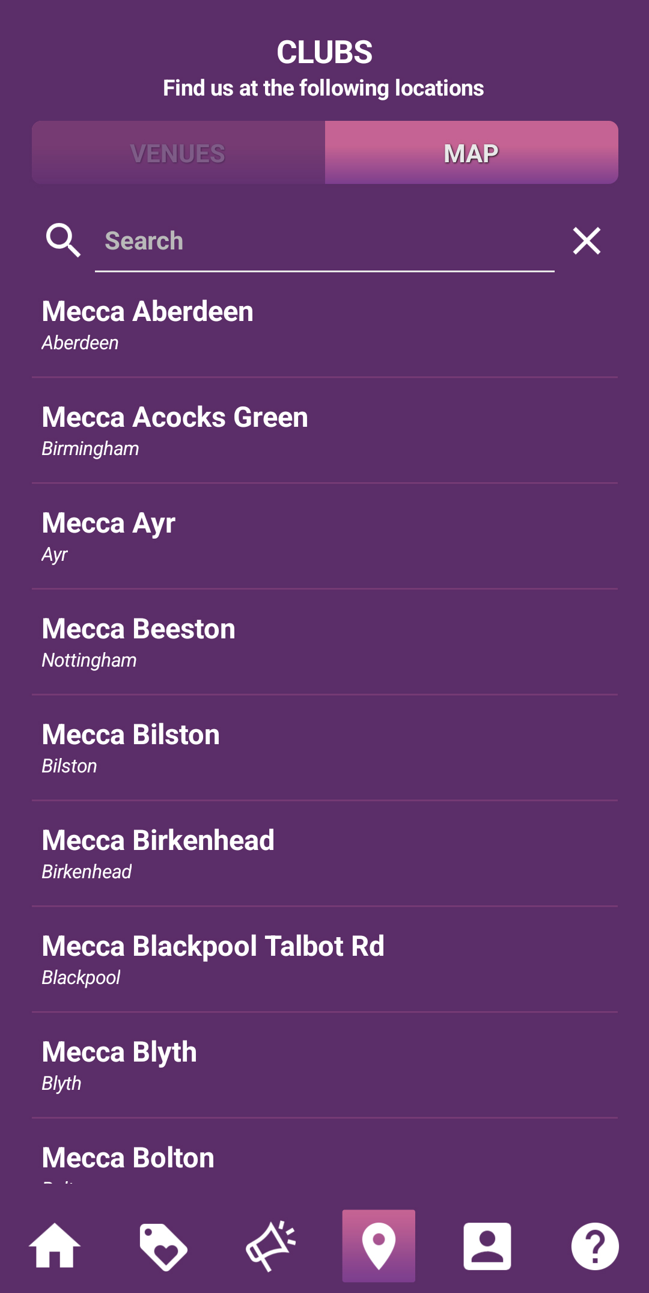The height and width of the screenshot is (1293, 649).
Task: Open the offers tag icon
Action: pyautogui.click(x=163, y=1246)
